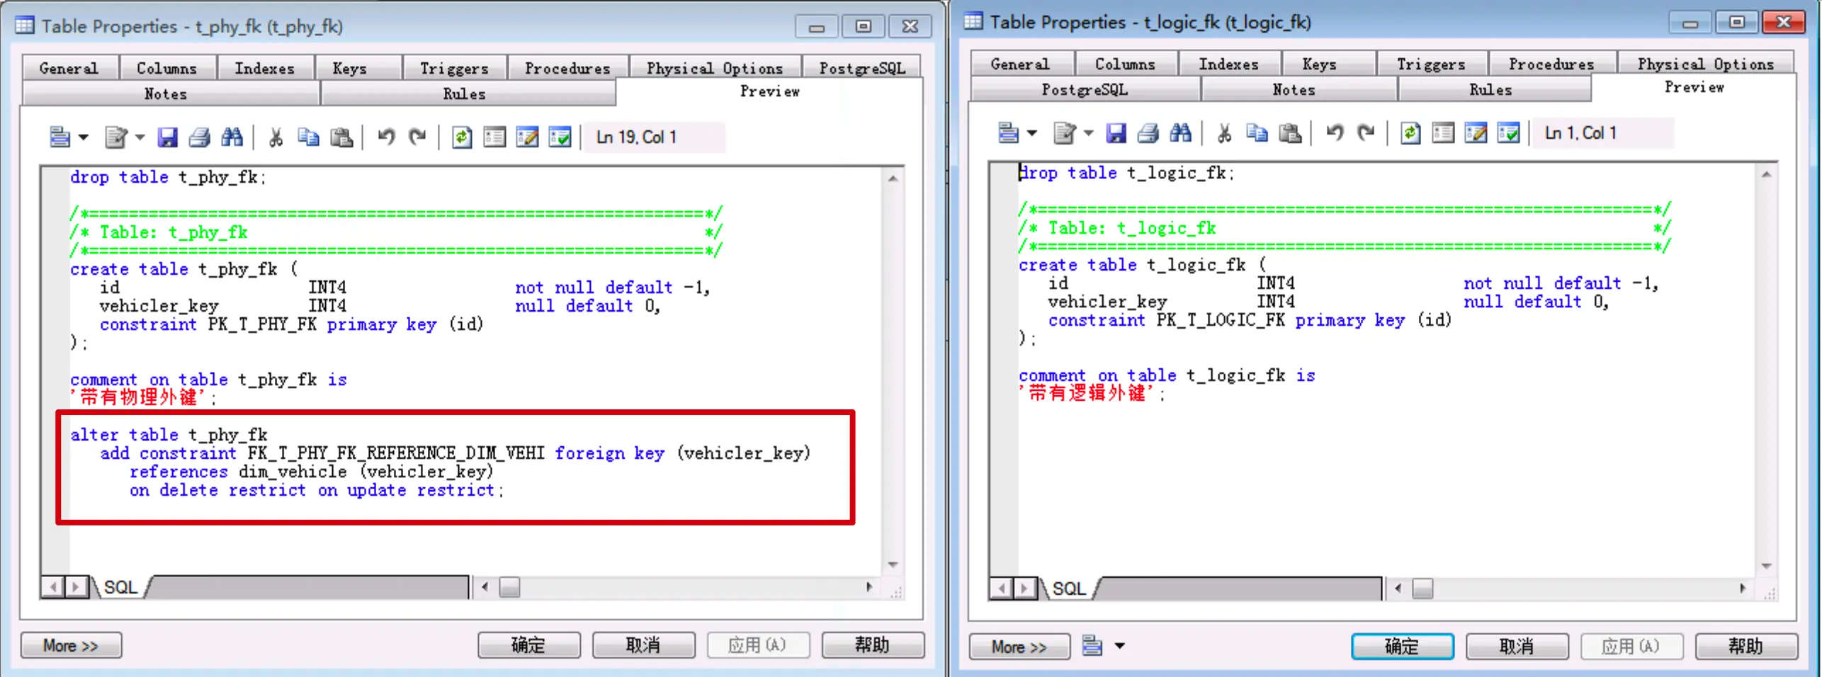
Task: Open Triggers tab in t_phy_fk window
Action: [x=454, y=68]
